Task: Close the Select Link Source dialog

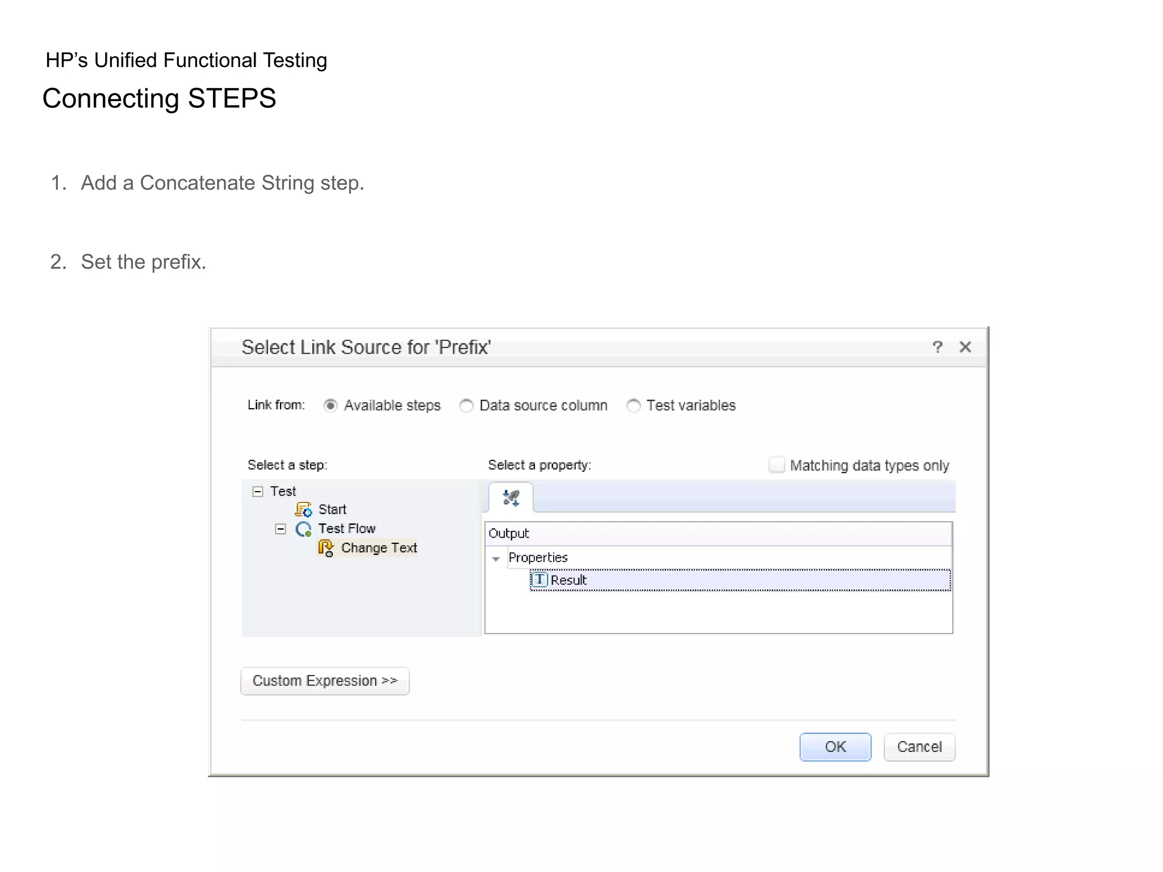Action: point(965,347)
